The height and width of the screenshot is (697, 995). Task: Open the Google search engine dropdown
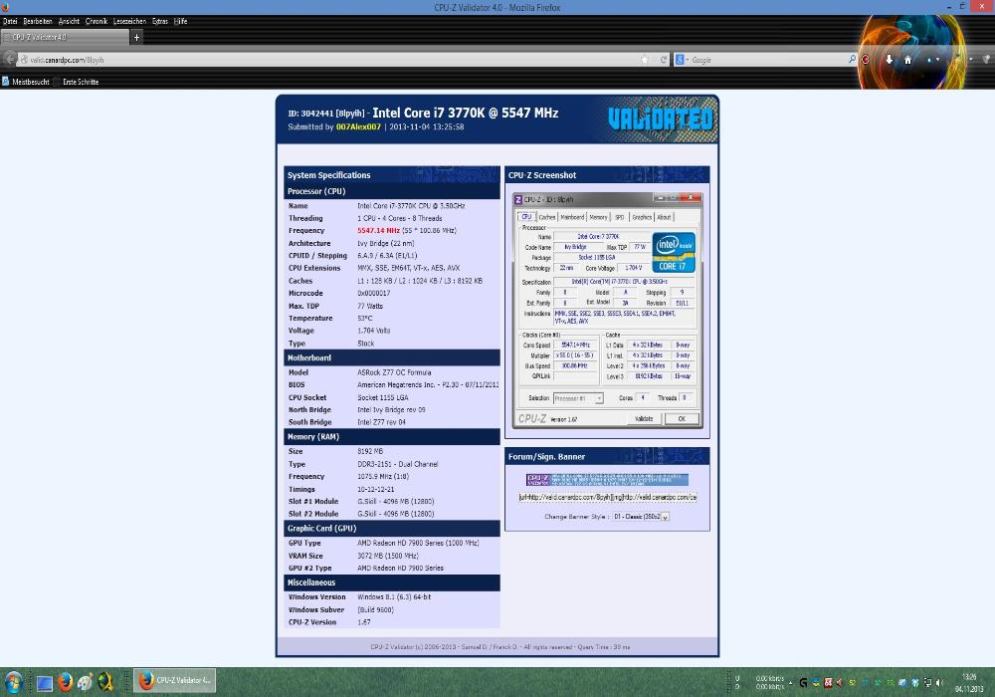pos(683,60)
